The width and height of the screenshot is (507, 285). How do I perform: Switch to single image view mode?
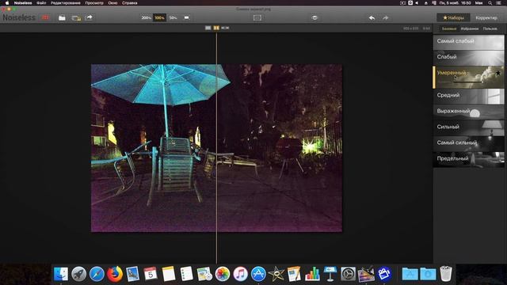[208, 28]
